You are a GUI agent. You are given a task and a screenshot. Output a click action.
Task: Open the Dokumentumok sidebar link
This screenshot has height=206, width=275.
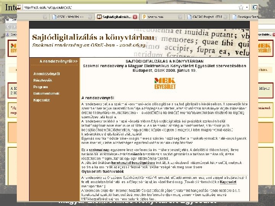coord(46,93)
